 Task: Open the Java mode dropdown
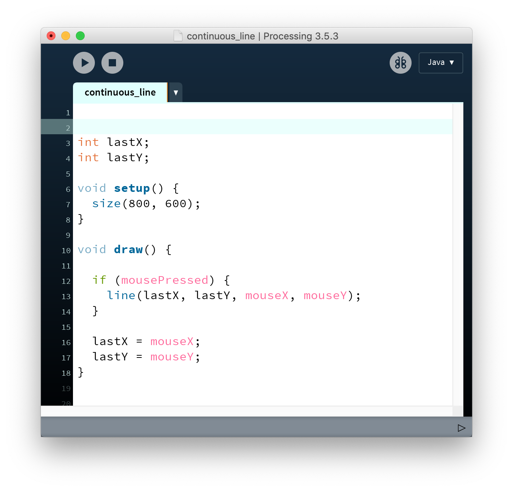pos(440,63)
